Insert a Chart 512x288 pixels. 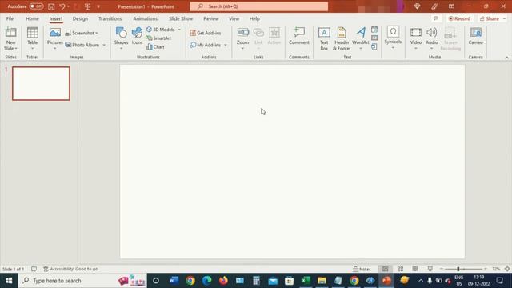155,46
